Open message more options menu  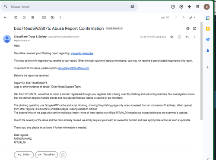[195, 37]
